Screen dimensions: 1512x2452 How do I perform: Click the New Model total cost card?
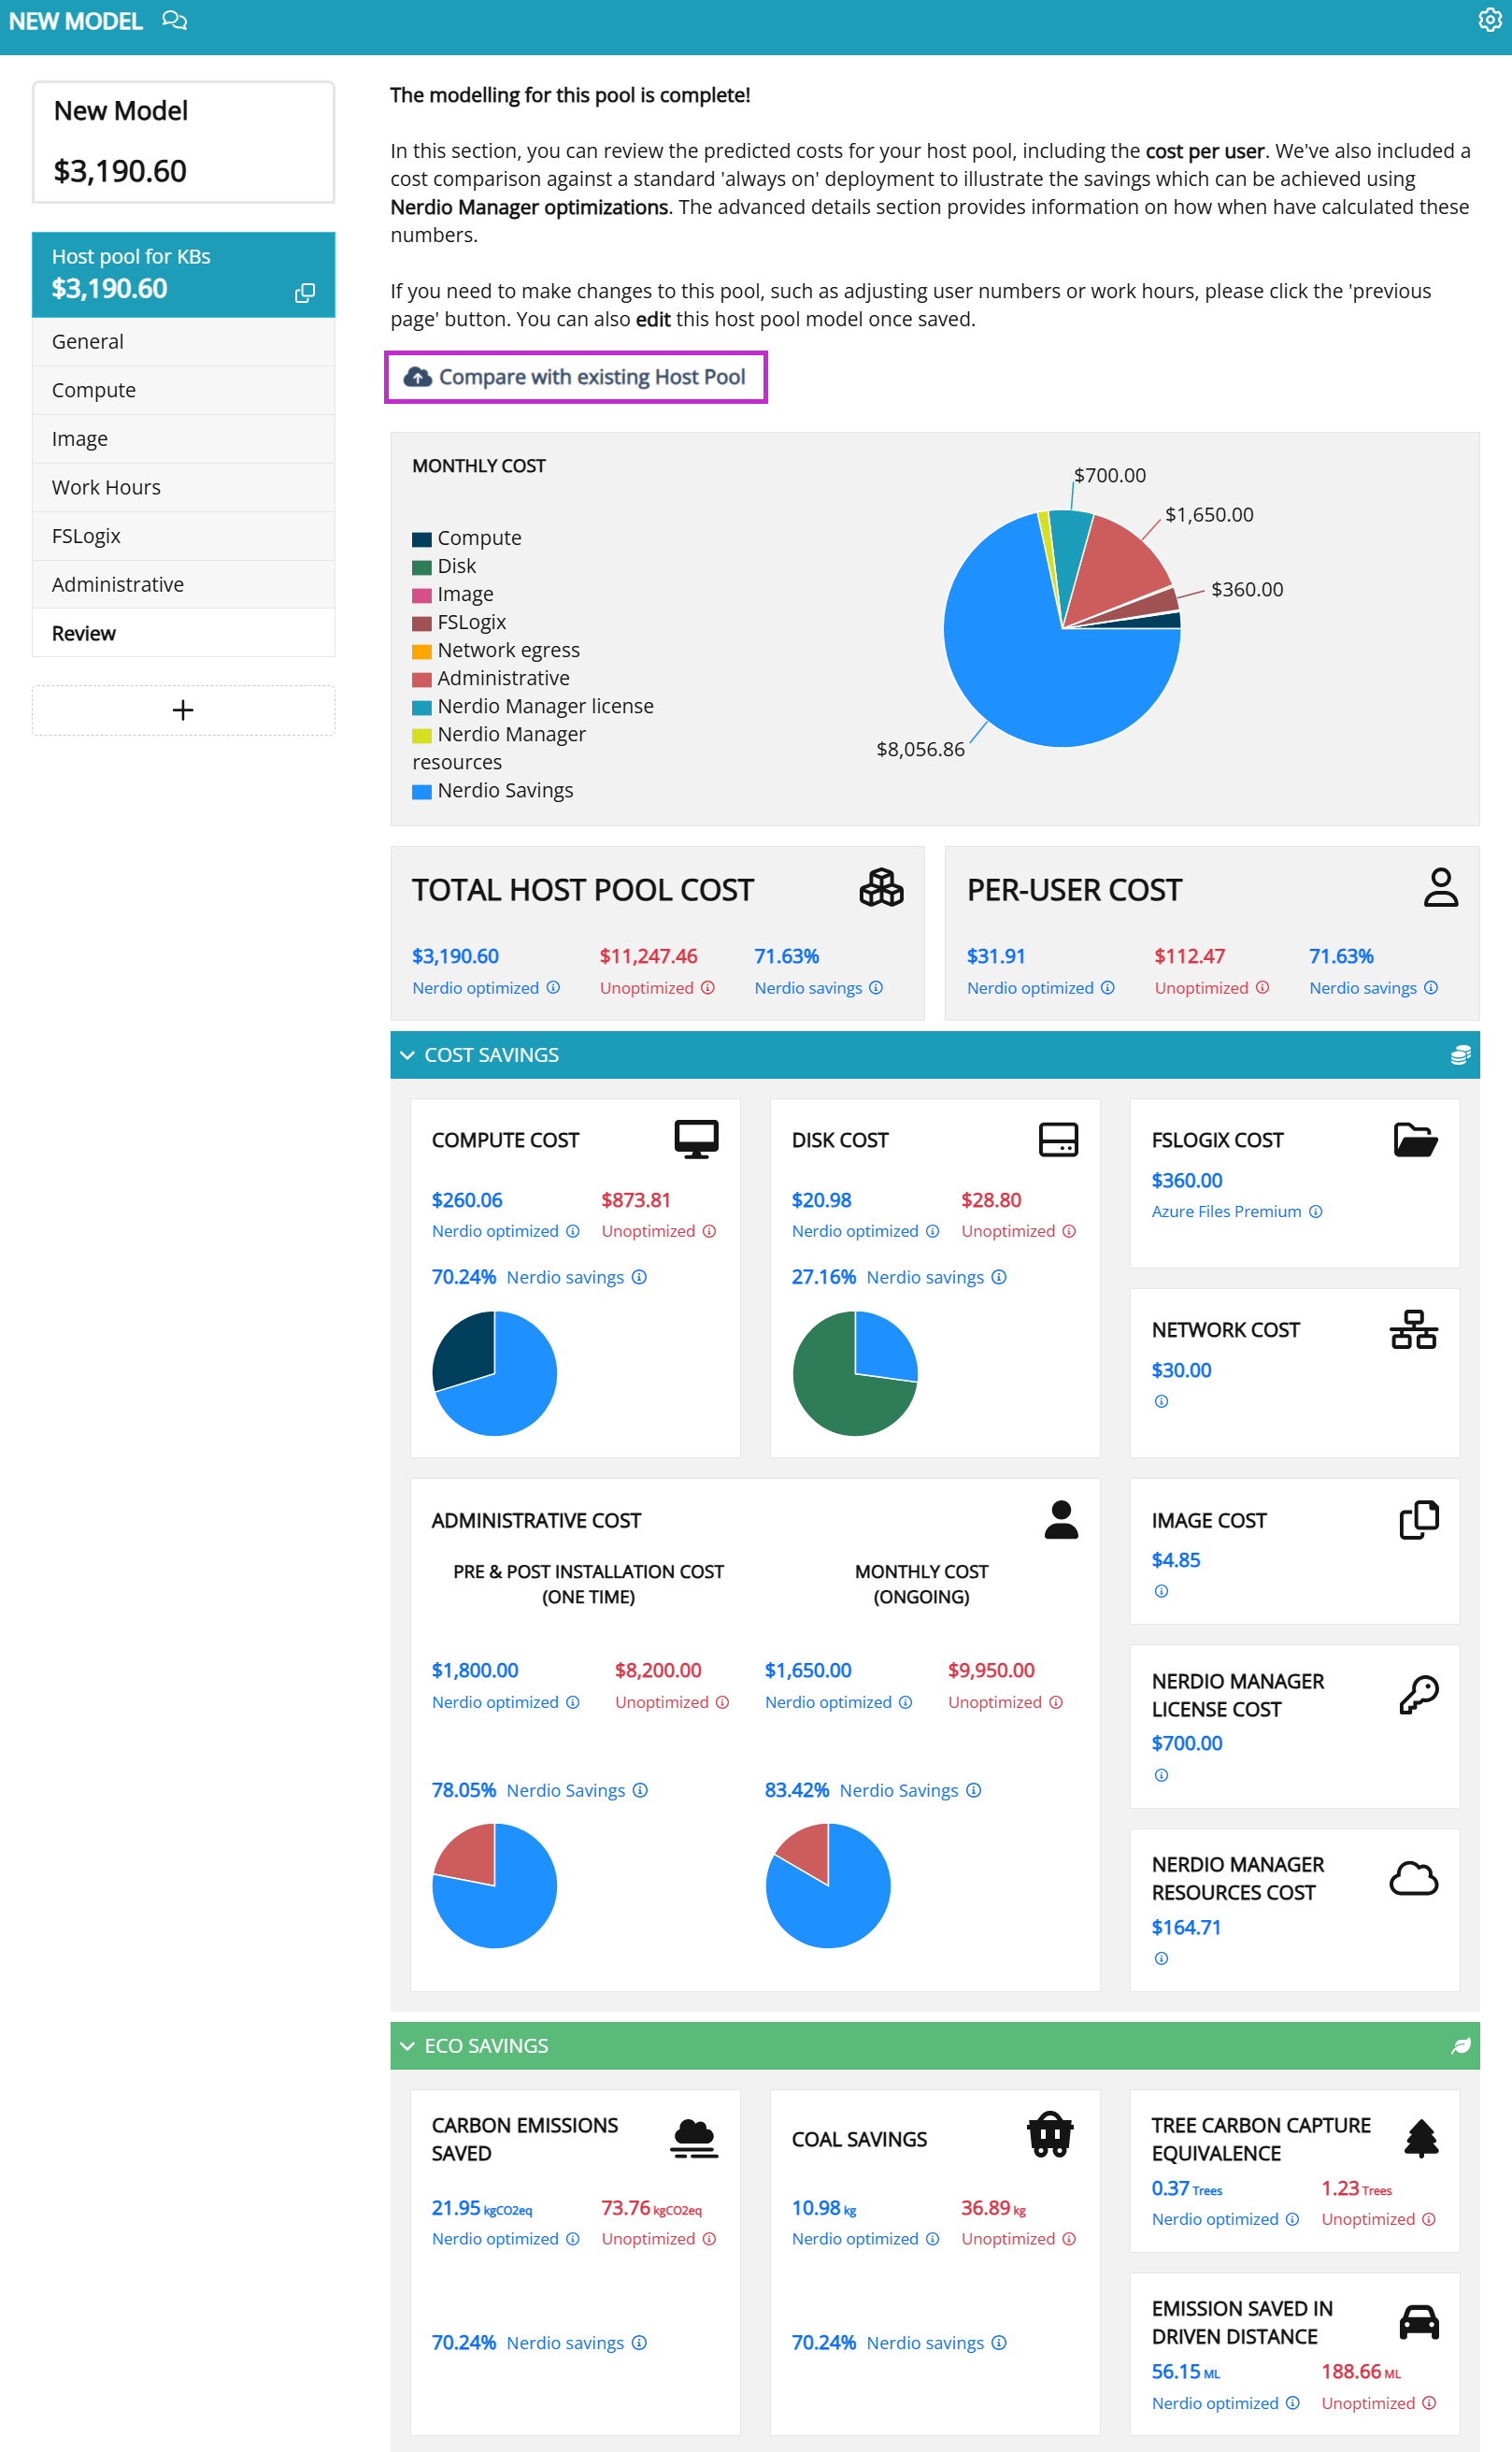183,141
